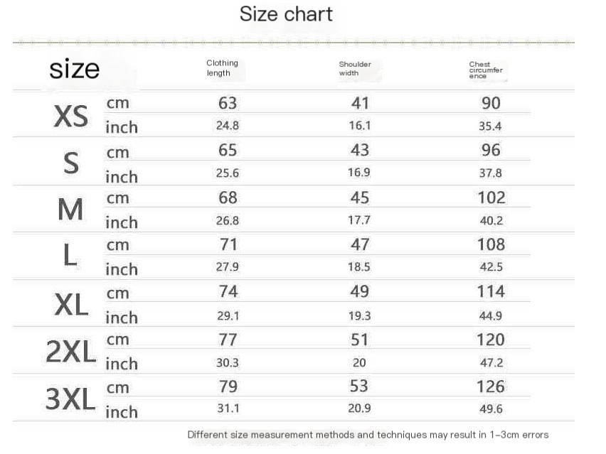
Task: Select XS clothing length value 63
Action: 228,103
